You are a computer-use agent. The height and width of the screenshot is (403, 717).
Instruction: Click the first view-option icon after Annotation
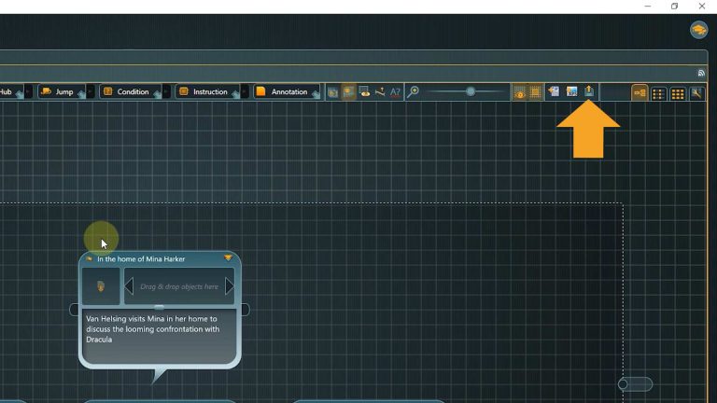click(333, 92)
